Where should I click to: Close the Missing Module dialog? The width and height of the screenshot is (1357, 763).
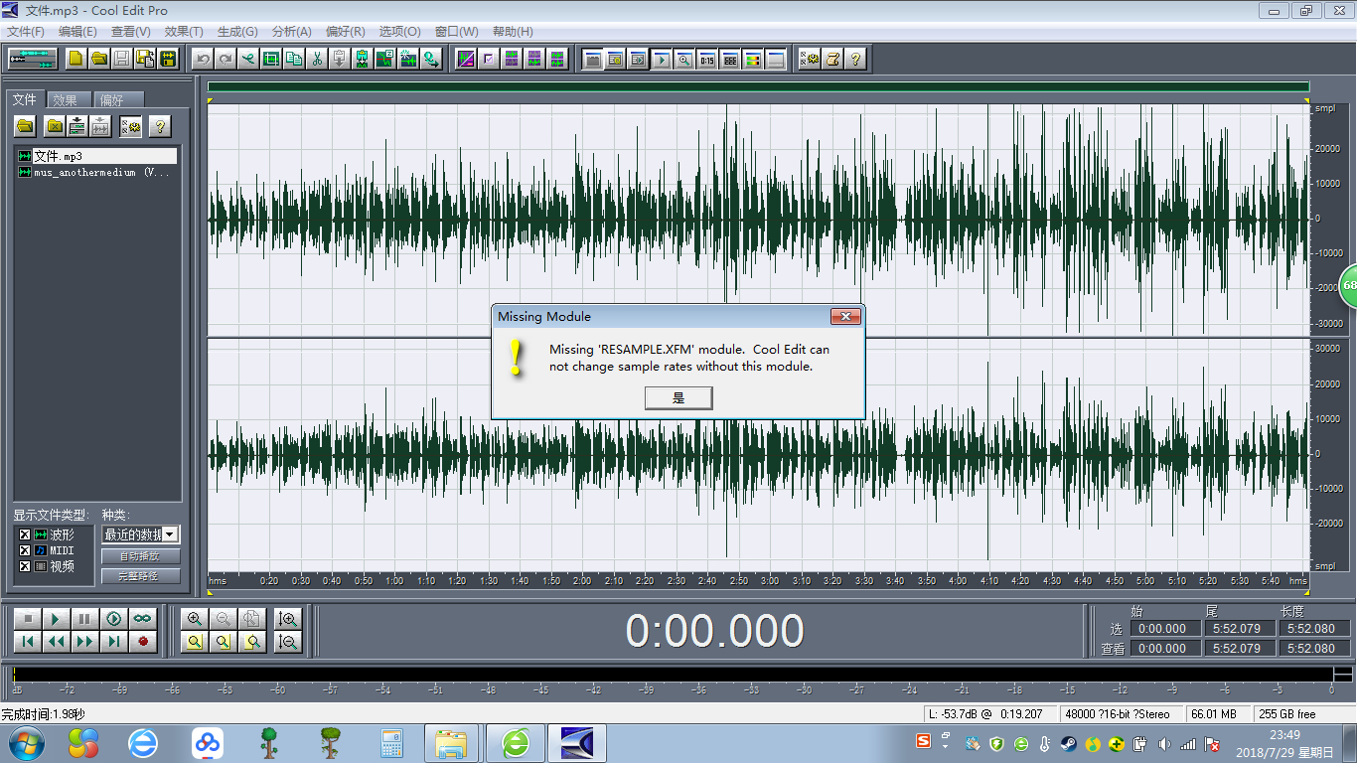pos(845,316)
